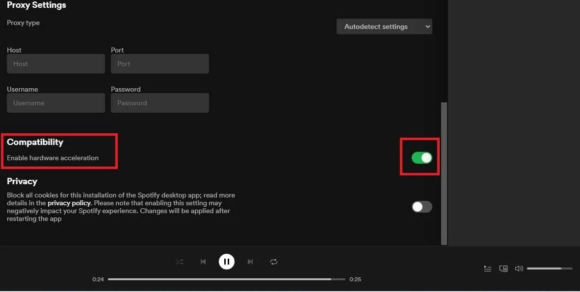Viewport: 580px width, 292px height.
Task: Click the Proxy Settings heading
Action: coord(37,5)
